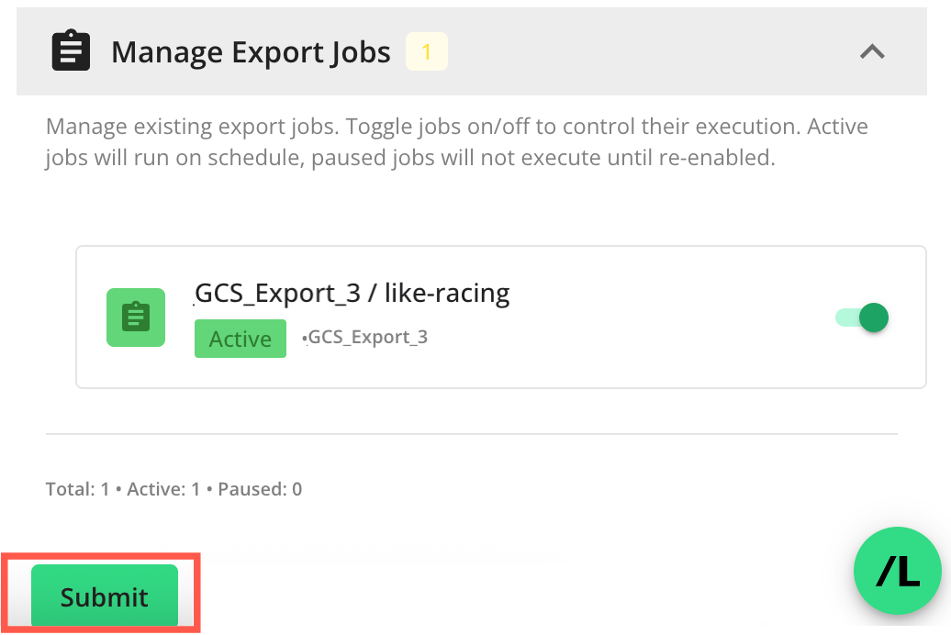Select the GCS_Export_3 / like-racing job title
This screenshot has height=635, width=951.
point(352,293)
